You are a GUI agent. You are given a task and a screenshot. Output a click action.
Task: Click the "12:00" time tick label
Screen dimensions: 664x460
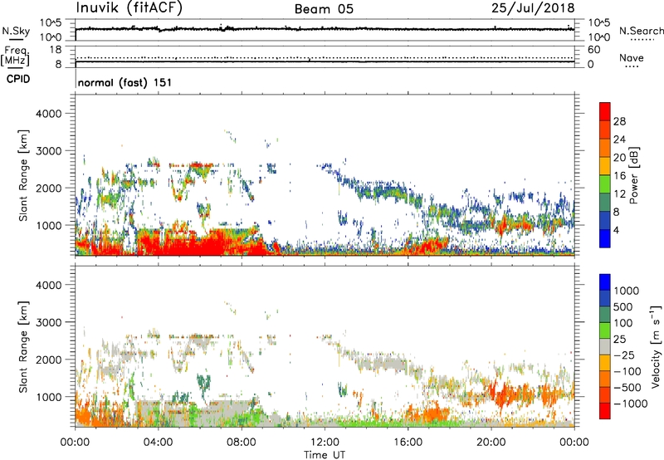325,443
